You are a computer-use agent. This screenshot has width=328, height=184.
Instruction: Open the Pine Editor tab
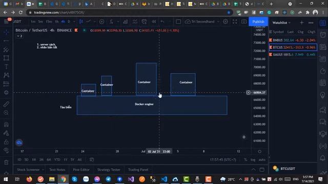(x=81, y=170)
